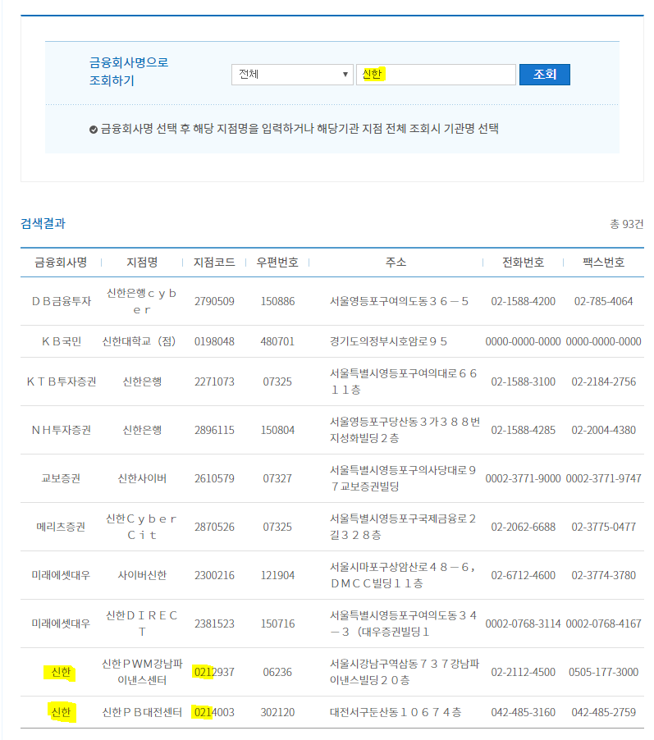Click postal code 150716
Screen dimensions: 654x740
277,624
